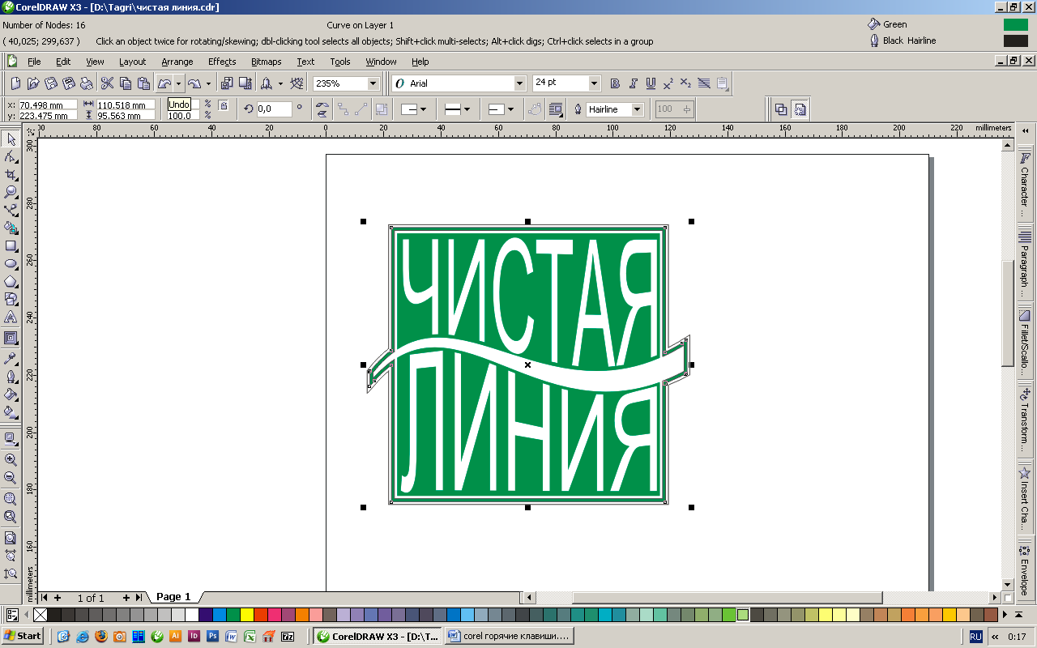The image size is (1037, 648).
Task: Click the Open file icon
Action: 33,83
